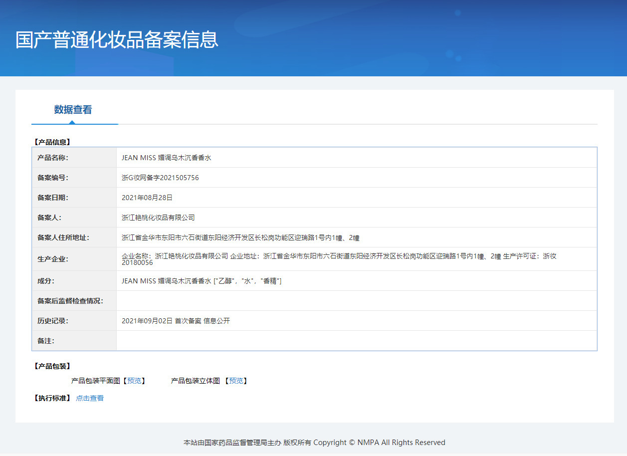Click the 备案编号 row label
627x456 pixels.
coord(53,178)
